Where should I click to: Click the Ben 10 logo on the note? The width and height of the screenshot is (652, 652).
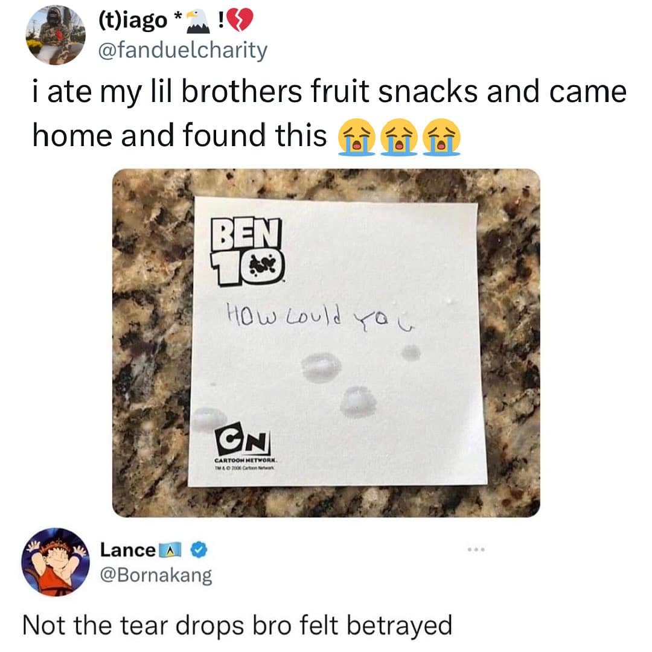248,252
